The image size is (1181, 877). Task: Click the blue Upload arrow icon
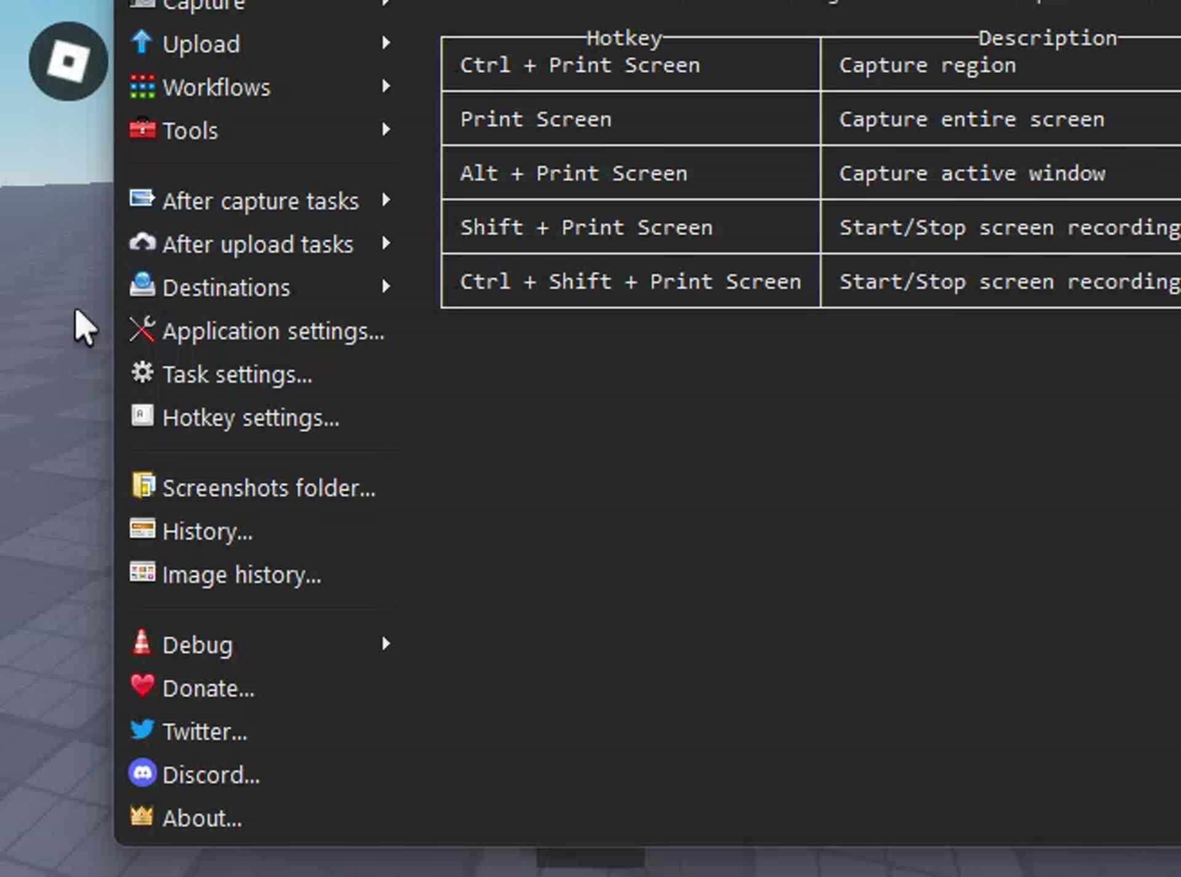(142, 43)
